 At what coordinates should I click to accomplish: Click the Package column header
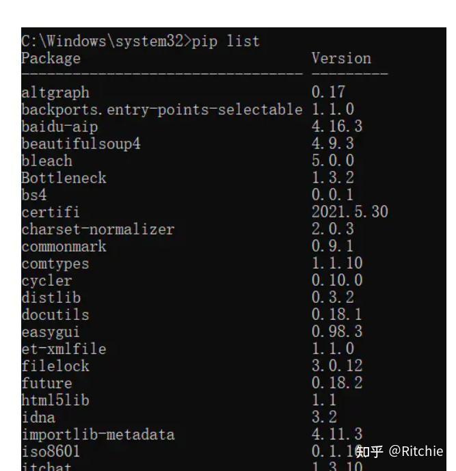click(51, 58)
